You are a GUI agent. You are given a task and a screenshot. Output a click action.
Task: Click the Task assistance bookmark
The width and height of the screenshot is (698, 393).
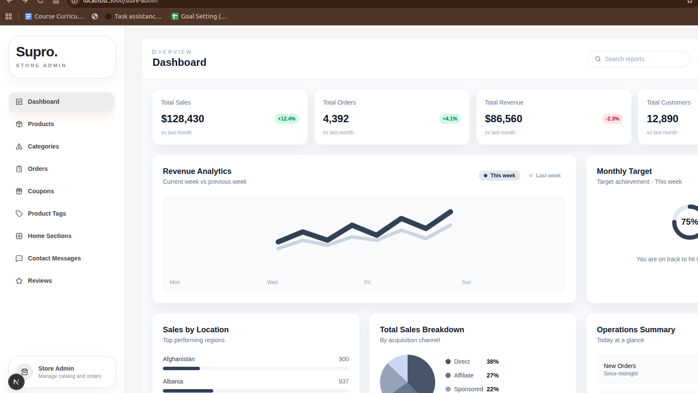tap(134, 16)
